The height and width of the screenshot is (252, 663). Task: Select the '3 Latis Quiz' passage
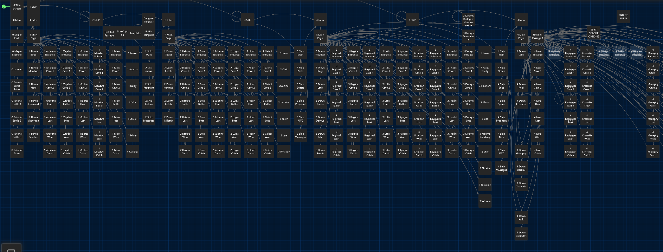tap(386, 103)
